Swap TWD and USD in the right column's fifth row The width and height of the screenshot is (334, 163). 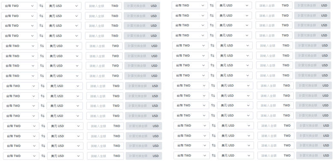(212, 45)
